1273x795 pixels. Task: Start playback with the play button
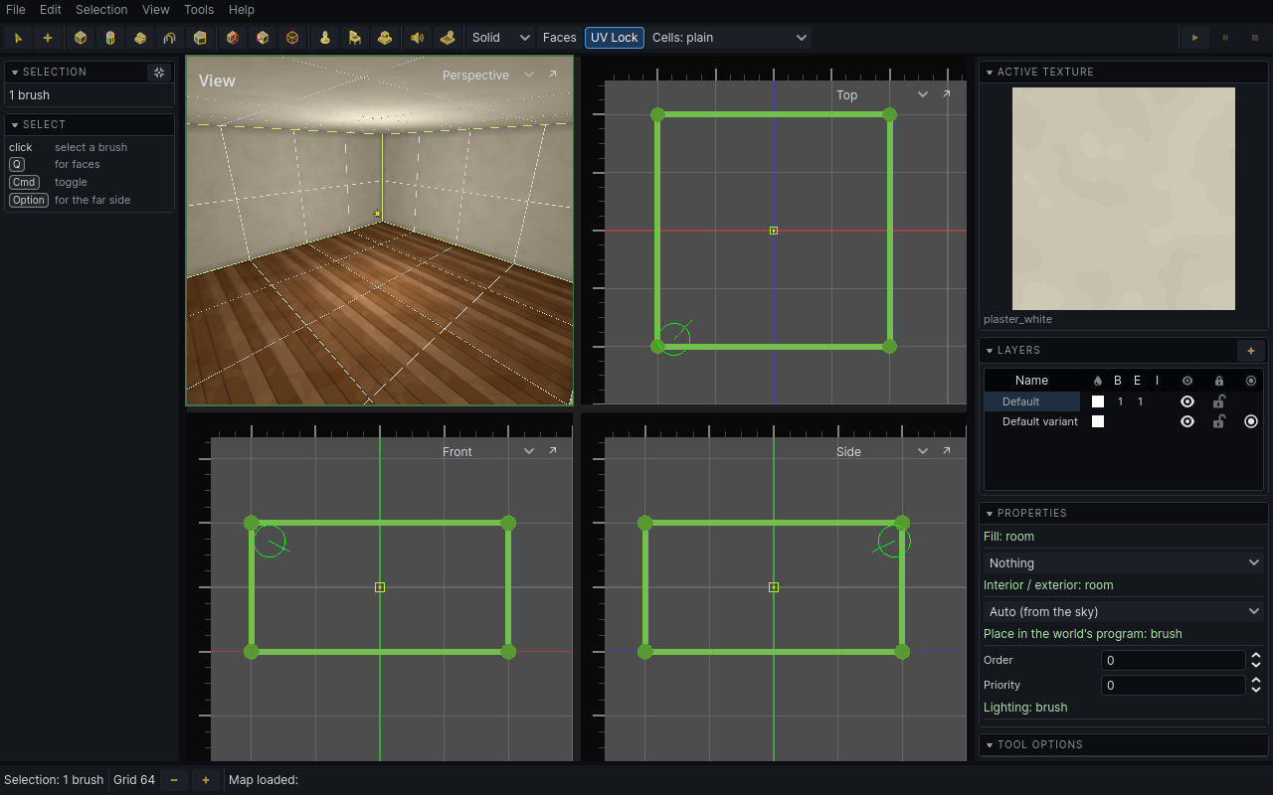pos(1194,38)
